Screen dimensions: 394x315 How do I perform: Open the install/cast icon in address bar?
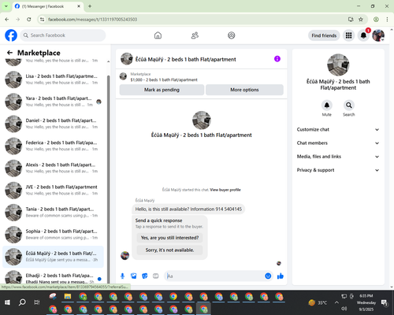[351, 19]
